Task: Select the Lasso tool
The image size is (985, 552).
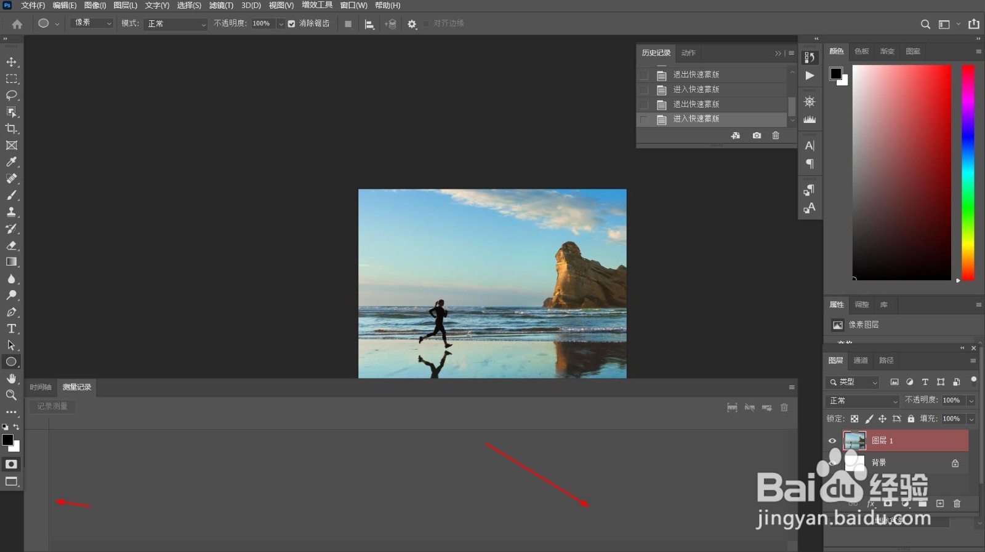Action: pos(11,95)
